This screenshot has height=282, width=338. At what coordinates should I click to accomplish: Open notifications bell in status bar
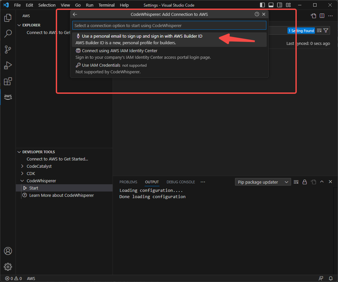point(331,279)
